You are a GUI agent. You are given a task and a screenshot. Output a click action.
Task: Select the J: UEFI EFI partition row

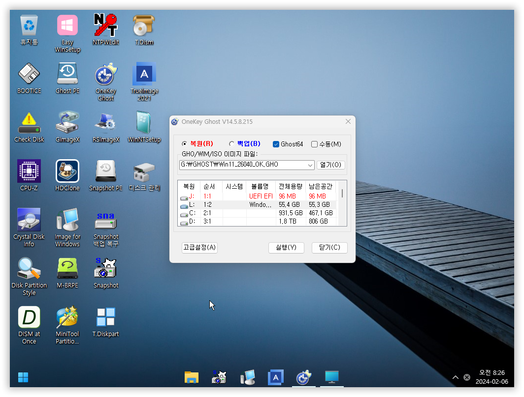259,197
